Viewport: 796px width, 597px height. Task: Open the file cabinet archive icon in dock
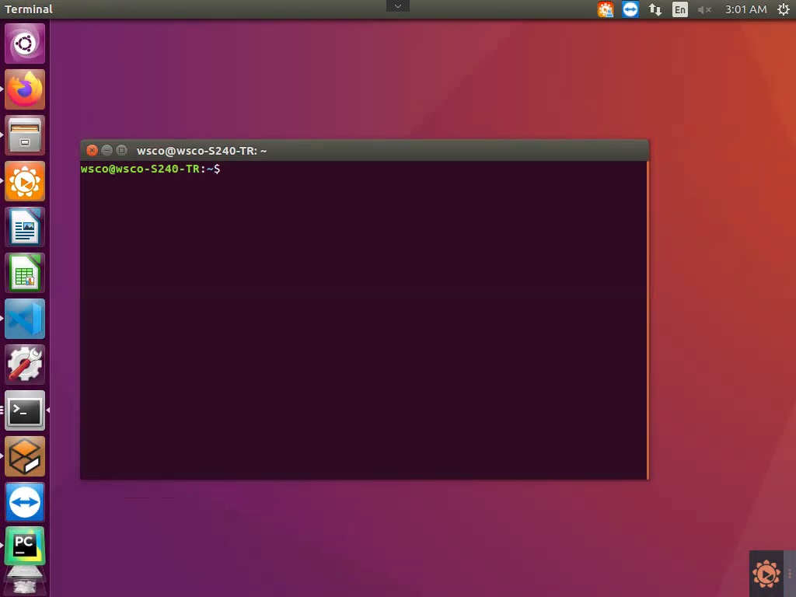pyautogui.click(x=25, y=134)
